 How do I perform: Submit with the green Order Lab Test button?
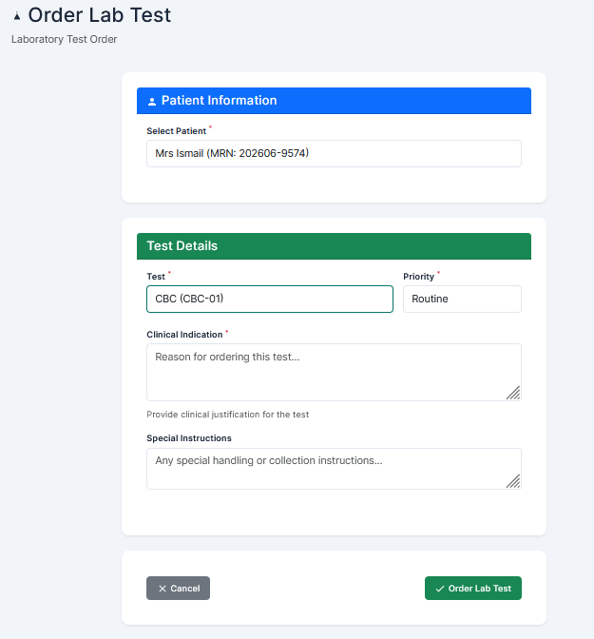[x=473, y=588]
